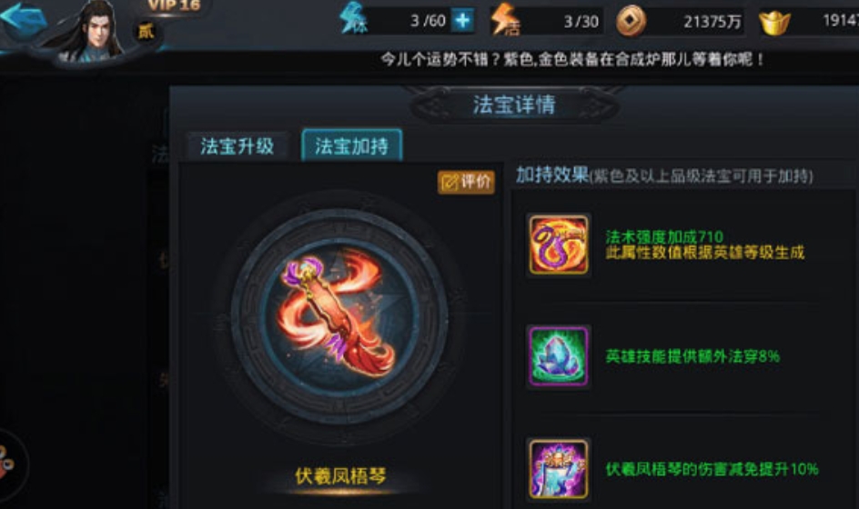The width and height of the screenshot is (859, 509).
Task: Tap the blue plus to add stamina
Action: [x=462, y=21]
